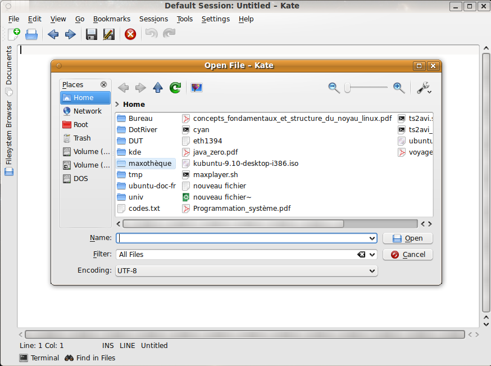The image size is (491, 366).
Task: Open the Find in Files panel
Action: [90, 358]
